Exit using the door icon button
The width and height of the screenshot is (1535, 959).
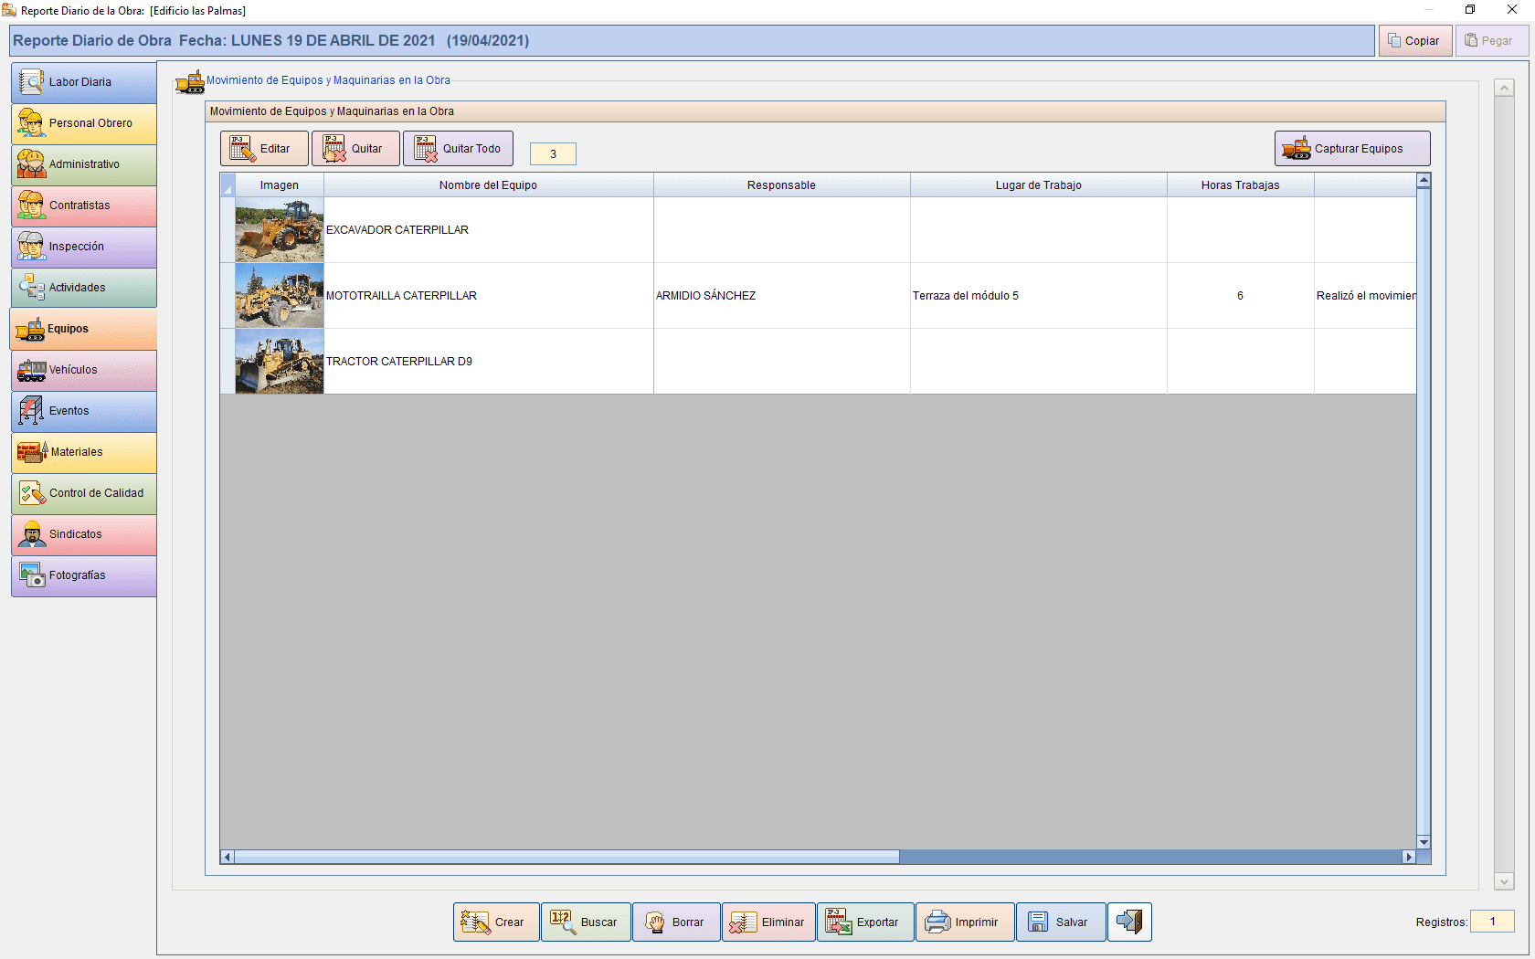click(x=1129, y=922)
